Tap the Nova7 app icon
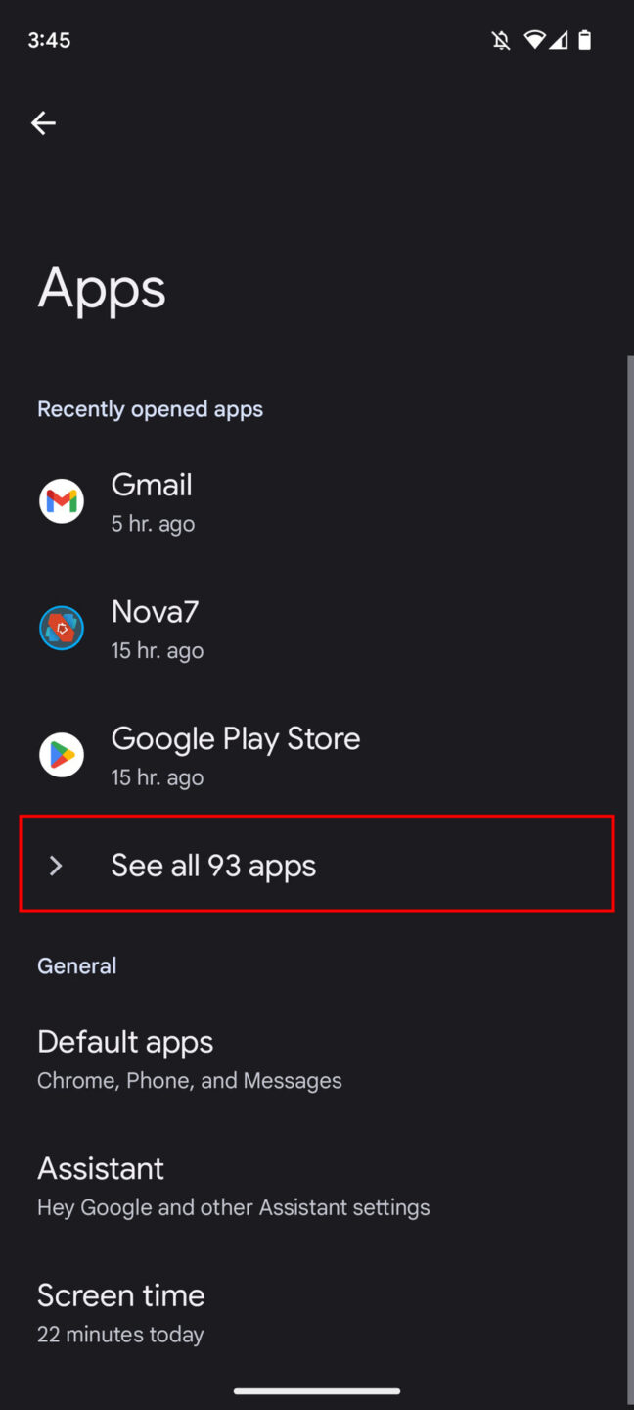 (62, 628)
